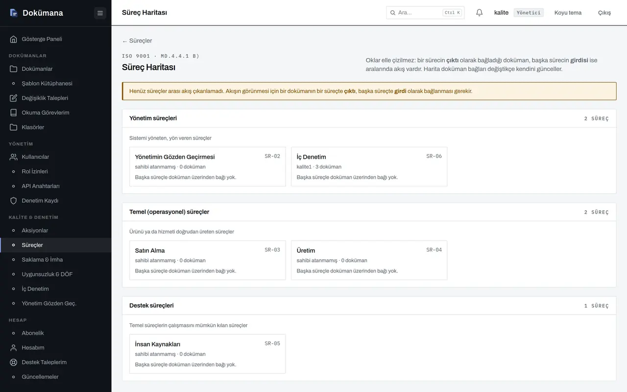Click the Gösterge Paneli home icon
This screenshot has width=627, height=392.
click(x=14, y=39)
